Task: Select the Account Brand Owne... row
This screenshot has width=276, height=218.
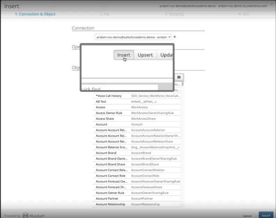Action: tap(137, 159)
